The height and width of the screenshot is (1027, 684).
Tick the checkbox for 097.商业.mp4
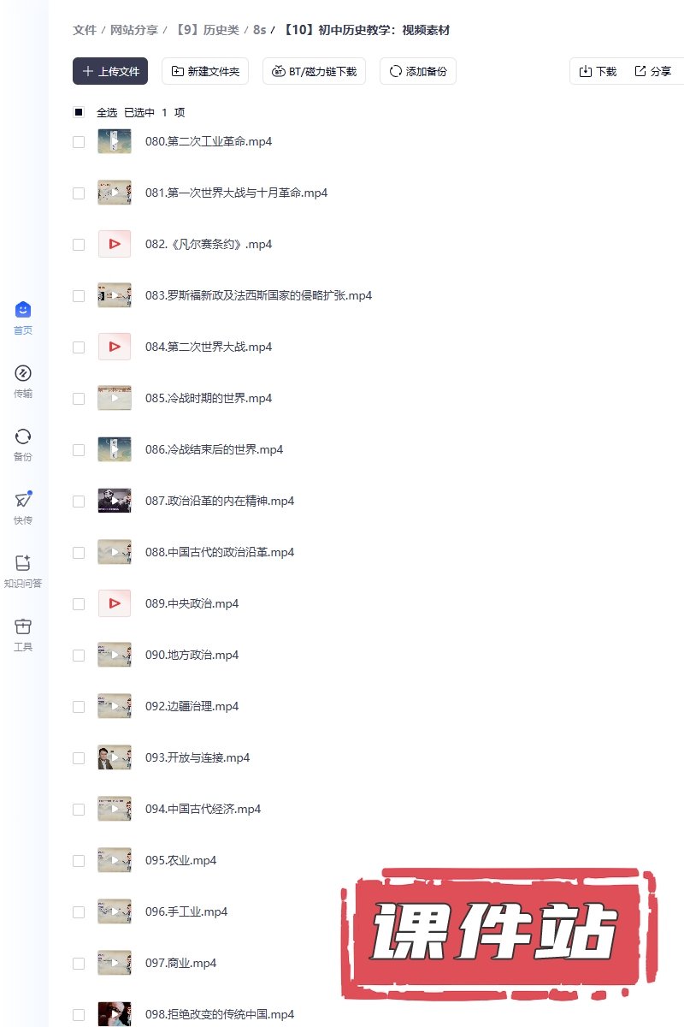pyautogui.click(x=79, y=964)
